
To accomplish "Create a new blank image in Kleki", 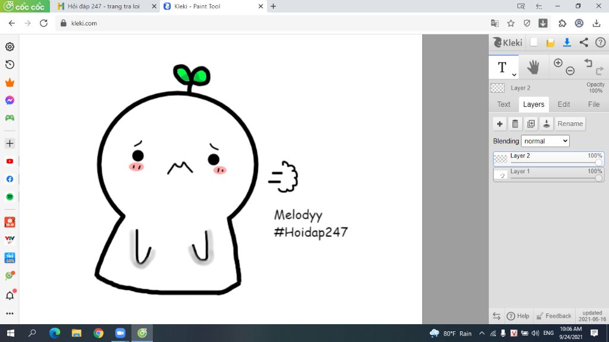I will point(533,42).
